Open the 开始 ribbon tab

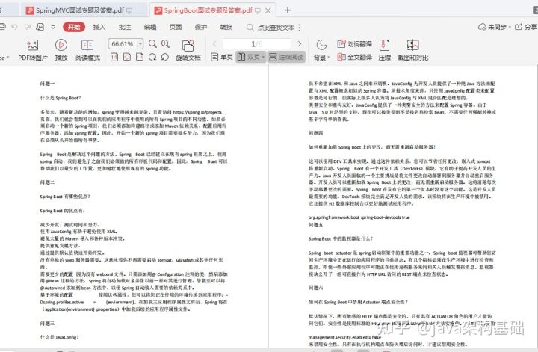74,27
